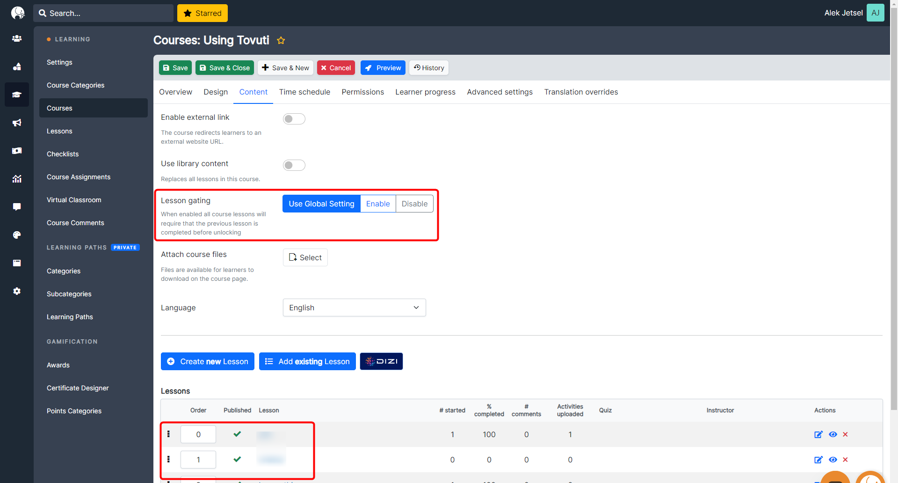Toggle the Enable external link switch
The image size is (898, 483).
coord(294,119)
